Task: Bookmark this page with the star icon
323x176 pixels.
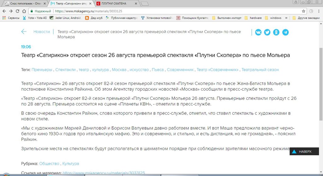Action: 303,11
